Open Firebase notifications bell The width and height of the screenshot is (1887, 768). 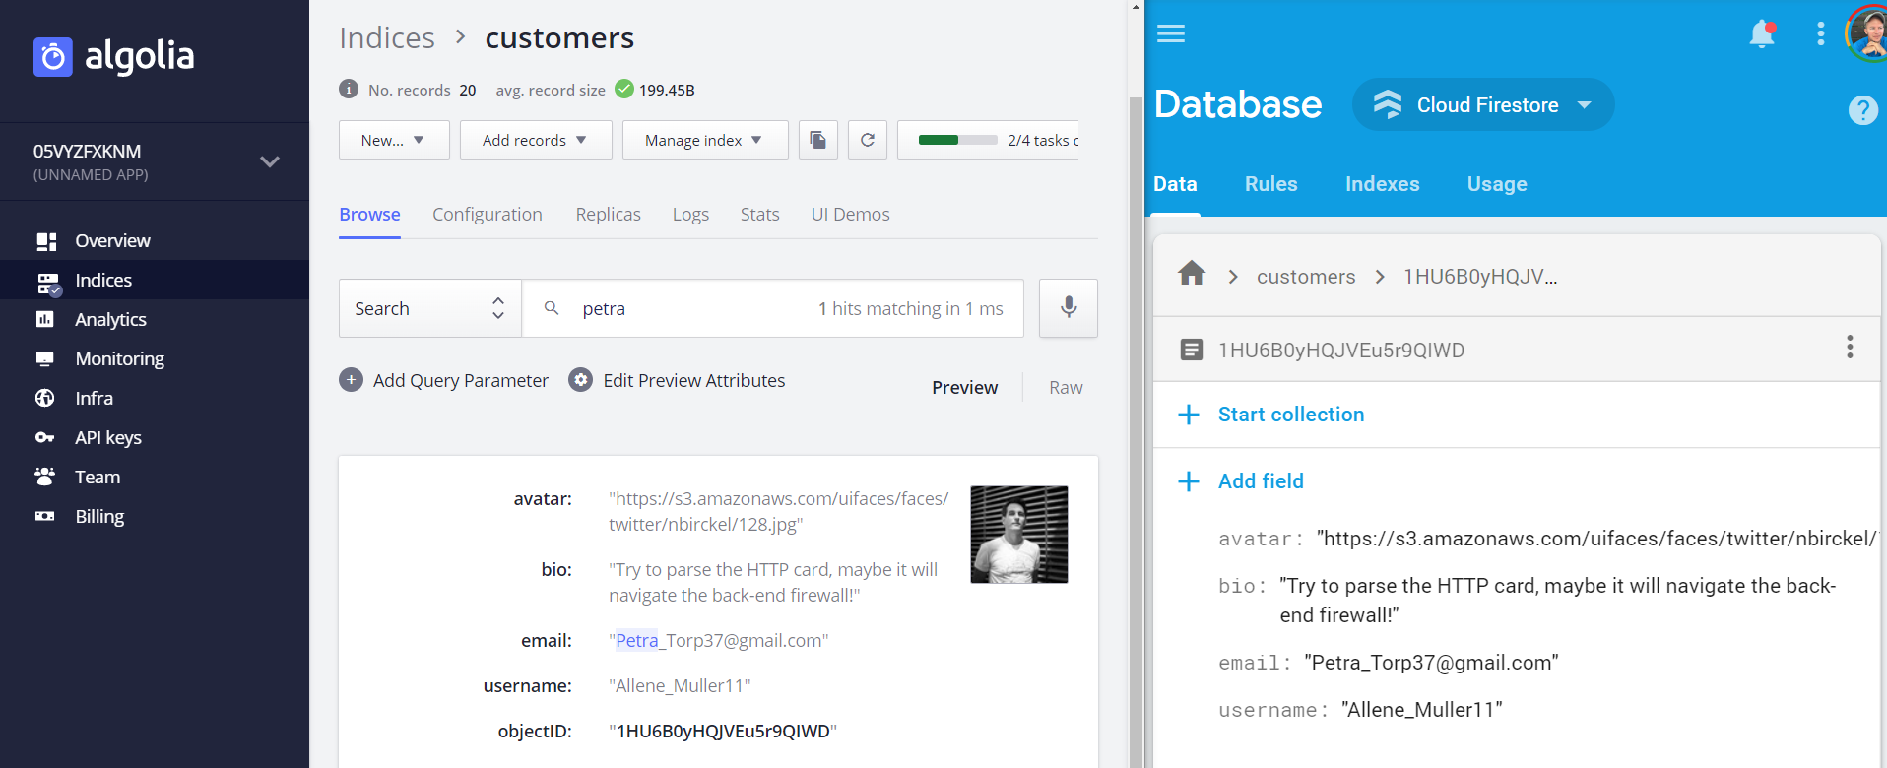tap(1761, 34)
